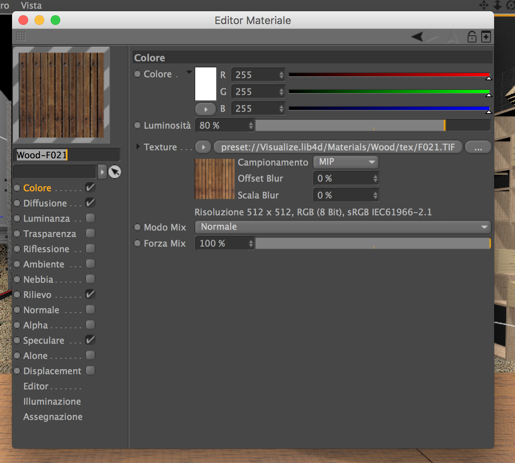Screen dimensions: 515x463
Task: Open the Campionamento MIP dropdown
Action: coord(346,162)
